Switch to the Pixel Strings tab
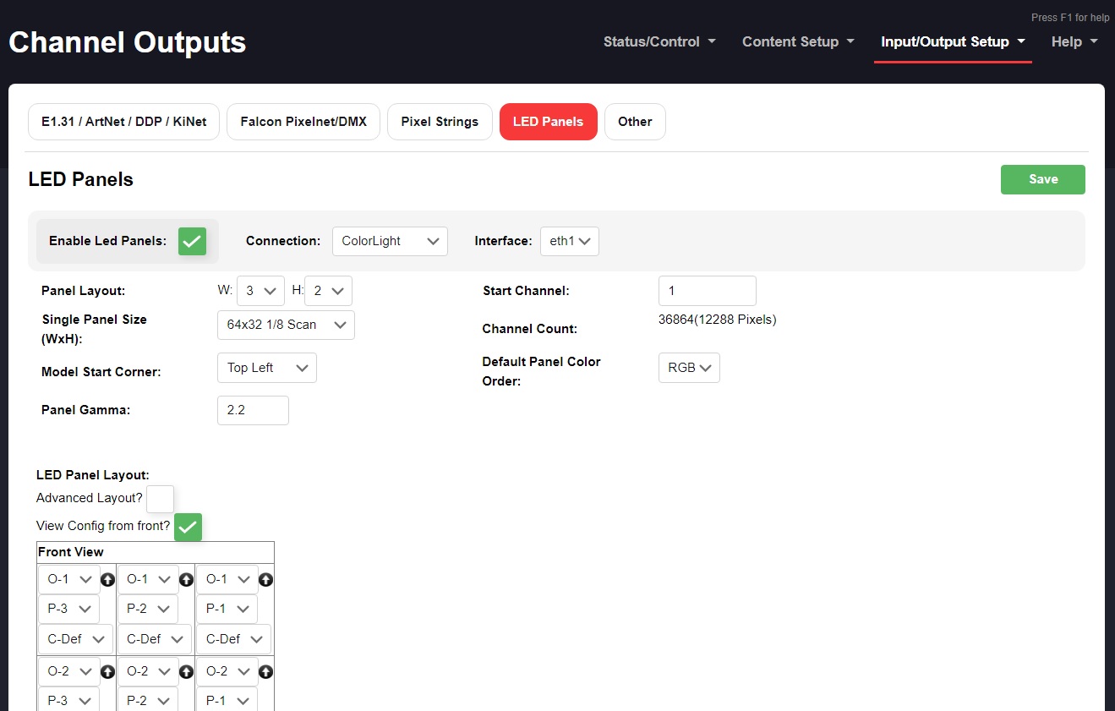This screenshot has height=711, width=1115. [440, 122]
